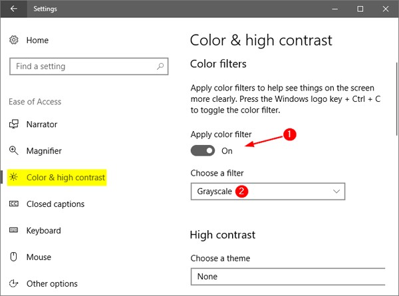Click inside the Find a setting field
Viewport: 399px width, 296px height.
pos(89,67)
